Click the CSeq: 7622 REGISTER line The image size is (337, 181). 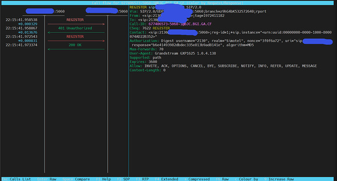[149, 28]
